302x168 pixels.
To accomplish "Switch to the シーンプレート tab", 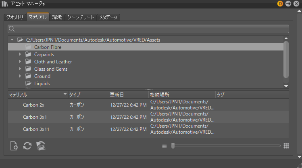I will [81, 17].
